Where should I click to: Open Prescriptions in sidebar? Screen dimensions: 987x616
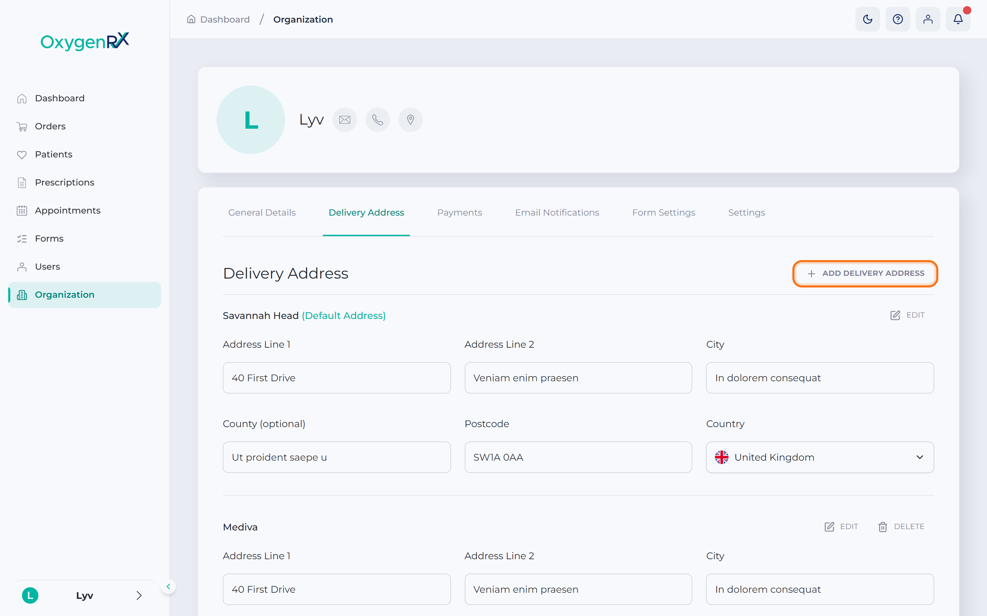(x=84, y=182)
